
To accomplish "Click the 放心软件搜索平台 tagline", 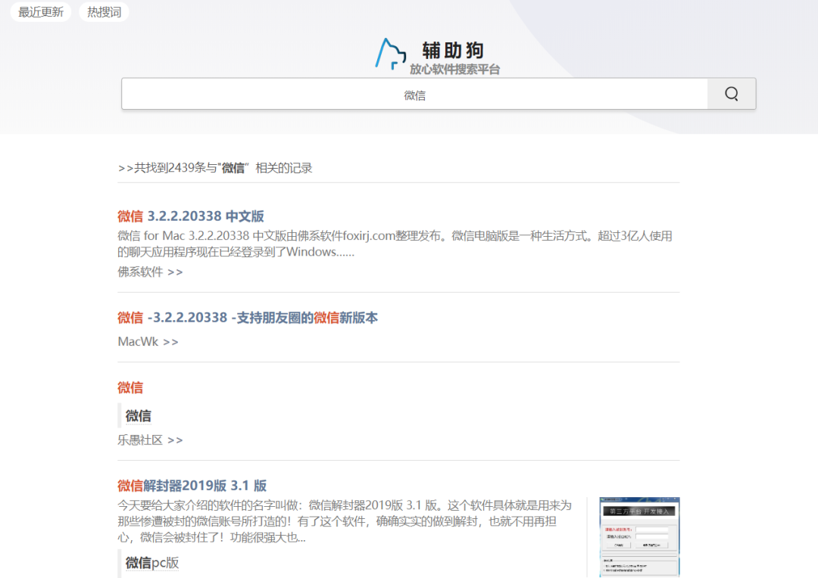I will coord(454,70).
